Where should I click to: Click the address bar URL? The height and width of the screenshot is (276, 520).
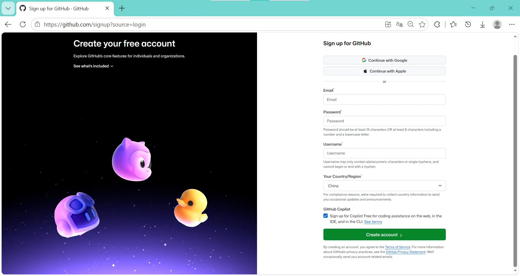click(x=95, y=24)
